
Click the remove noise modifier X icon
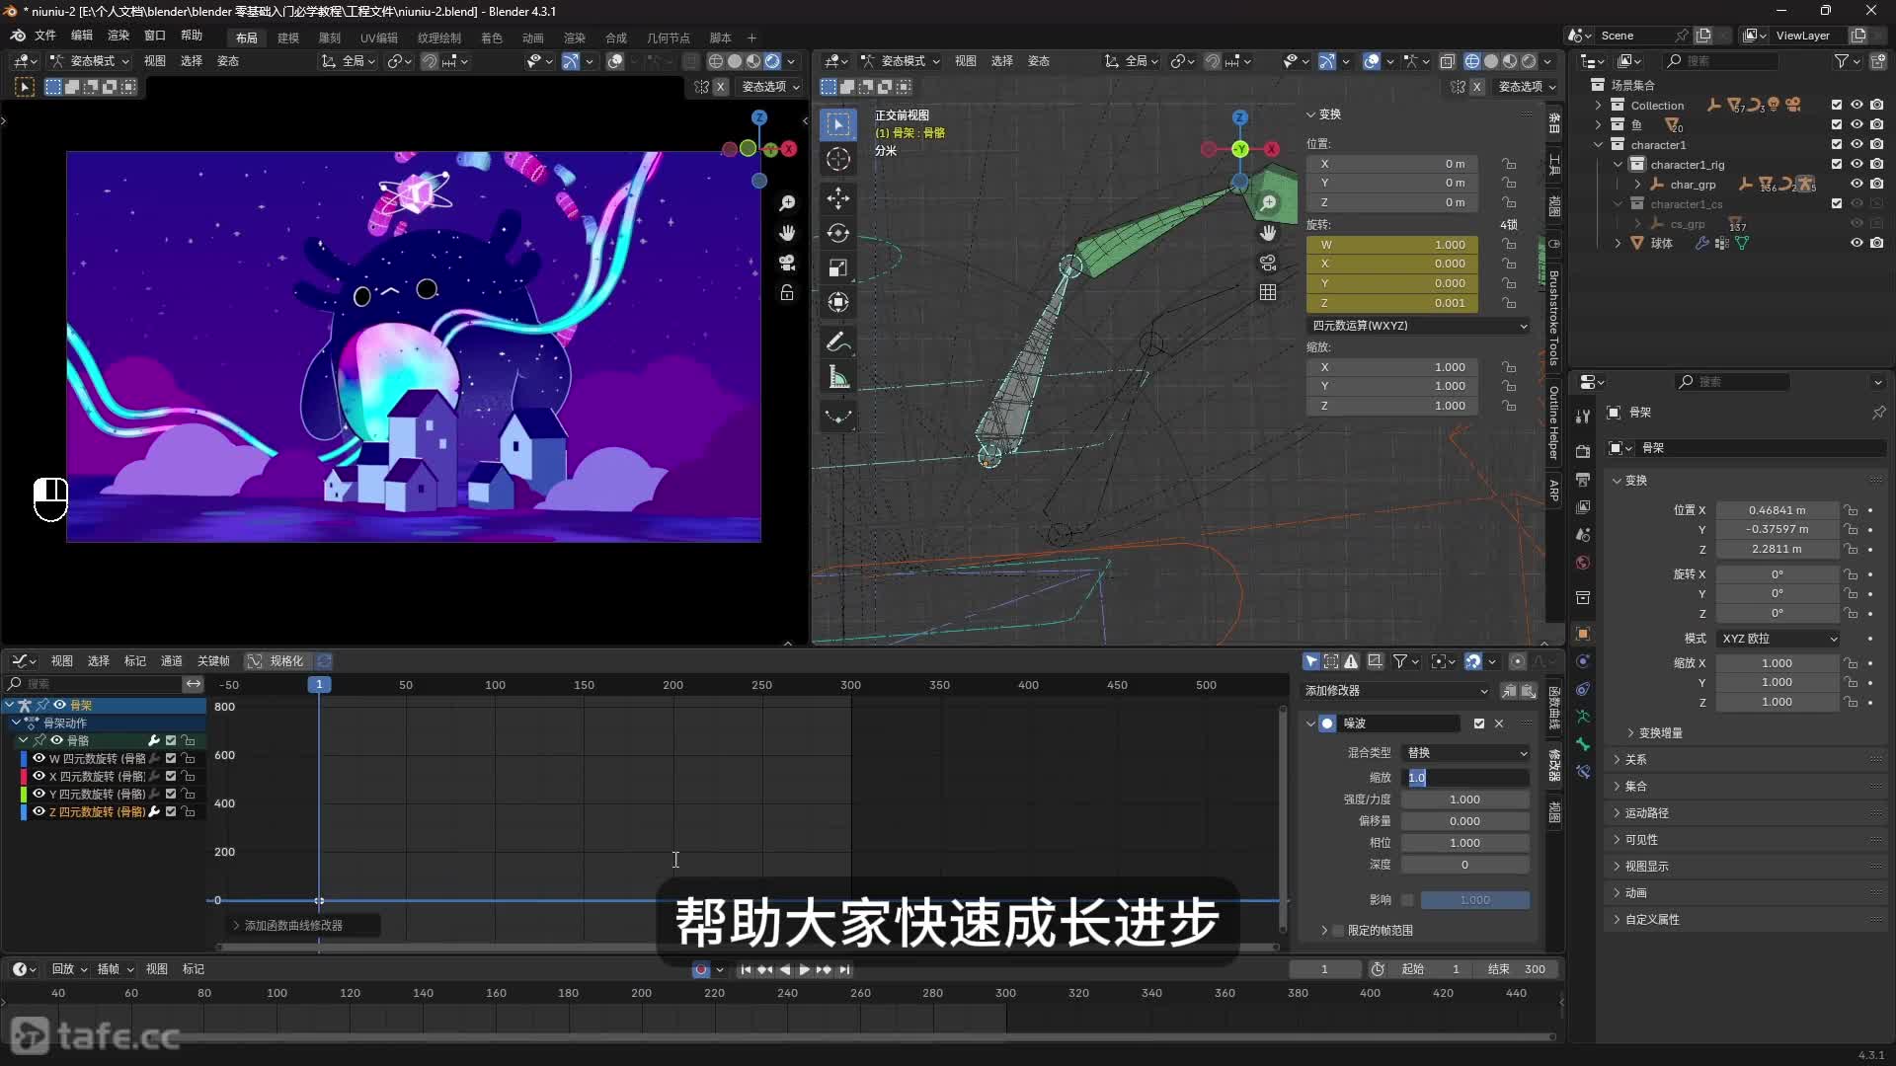coord(1499,723)
